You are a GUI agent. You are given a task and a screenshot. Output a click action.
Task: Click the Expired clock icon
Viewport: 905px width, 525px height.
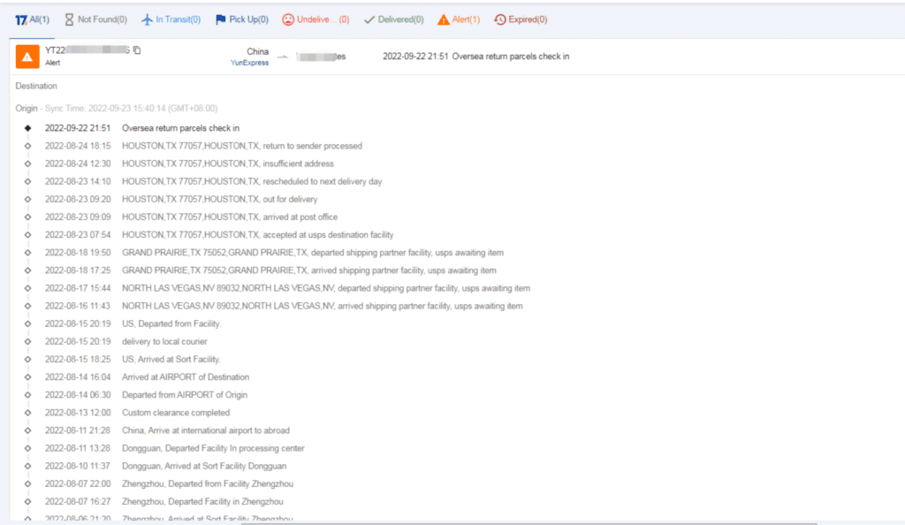[500, 19]
